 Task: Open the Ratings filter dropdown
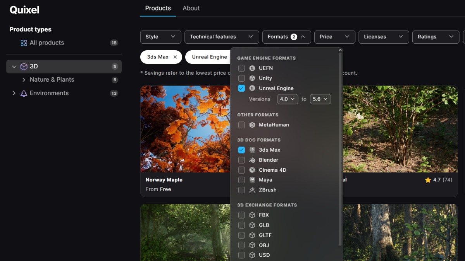point(436,37)
